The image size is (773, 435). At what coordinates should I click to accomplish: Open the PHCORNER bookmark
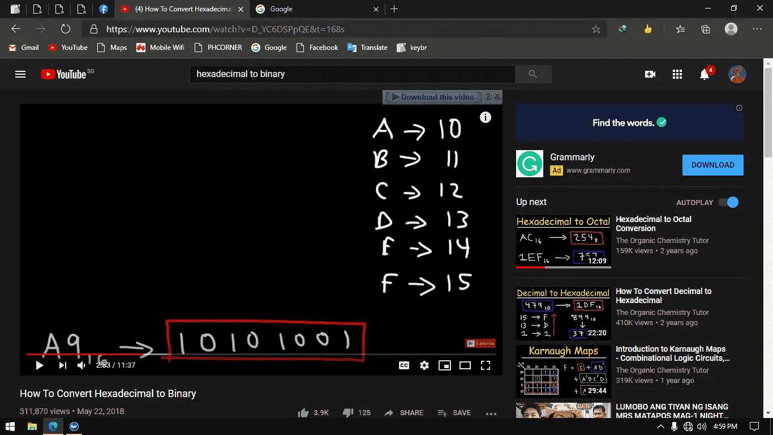click(x=218, y=48)
